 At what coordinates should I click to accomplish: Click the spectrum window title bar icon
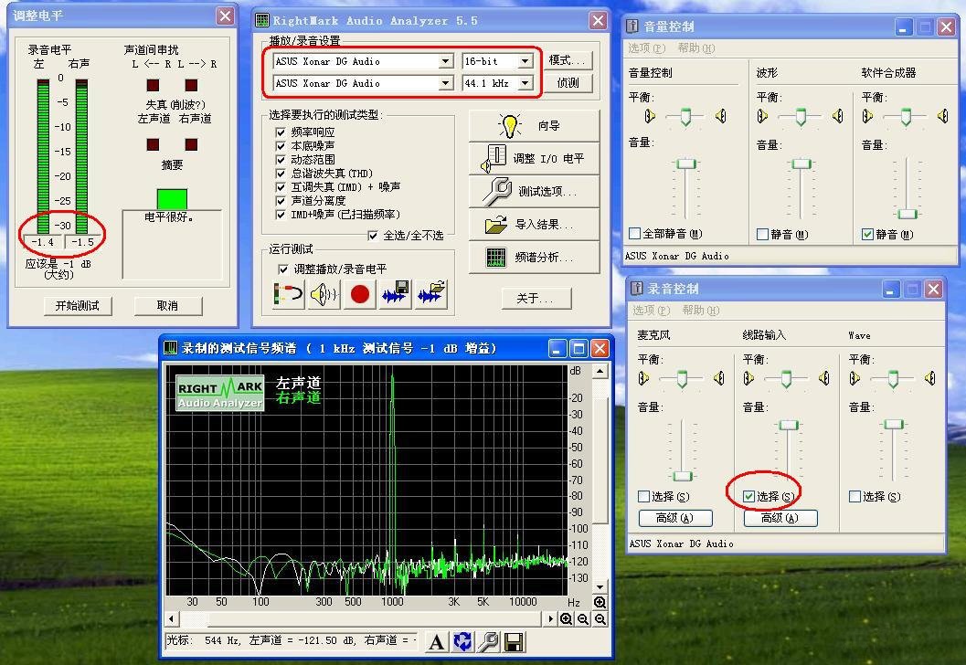click(x=170, y=349)
